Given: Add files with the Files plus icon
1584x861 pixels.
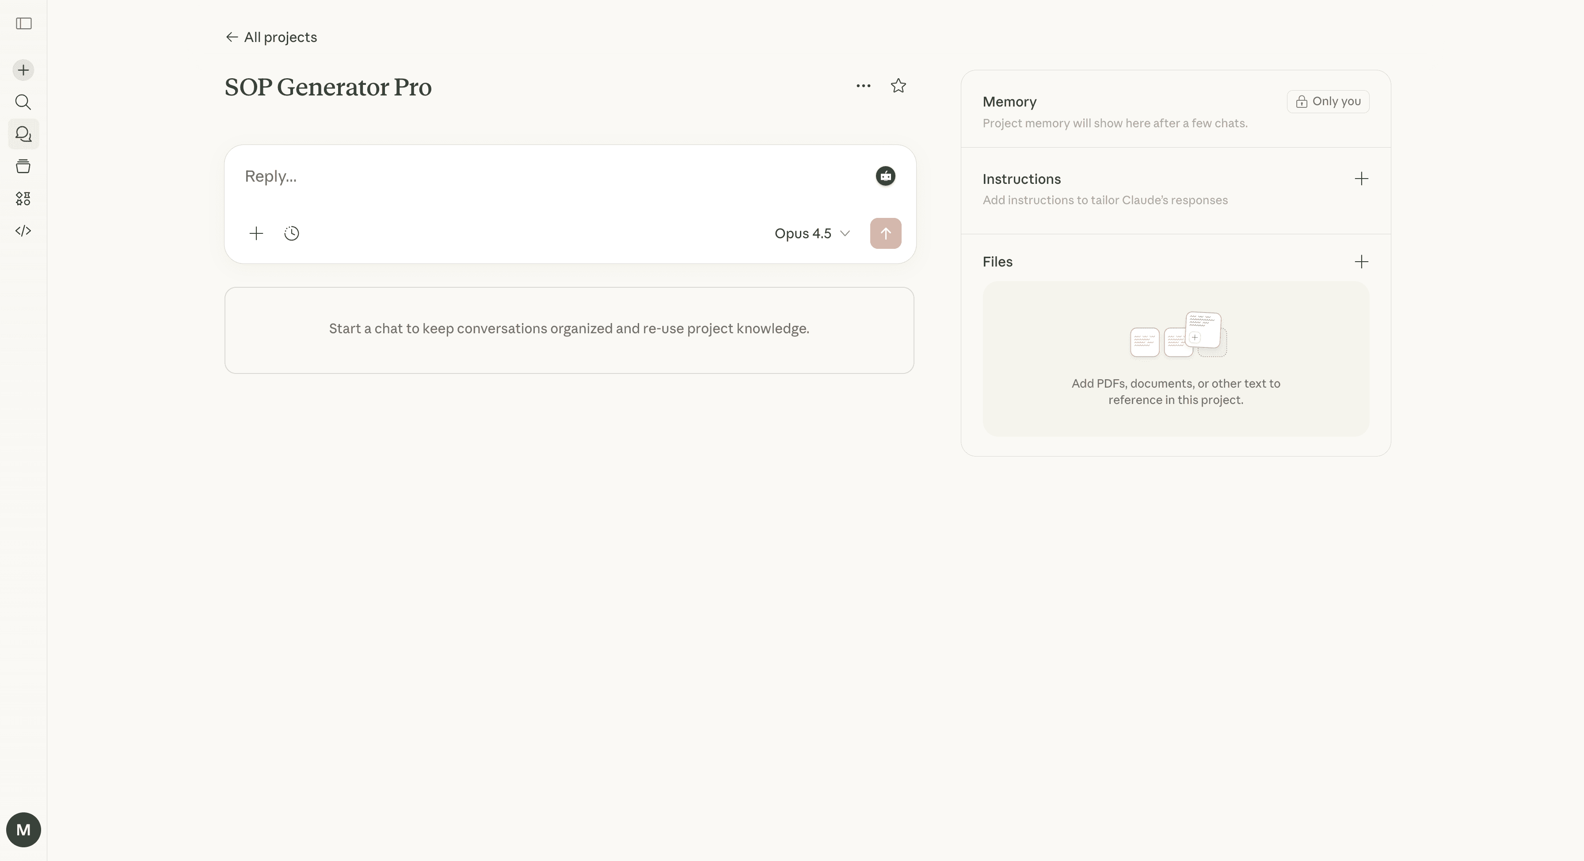Looking at the screenshot, I should click(1361, 262).
